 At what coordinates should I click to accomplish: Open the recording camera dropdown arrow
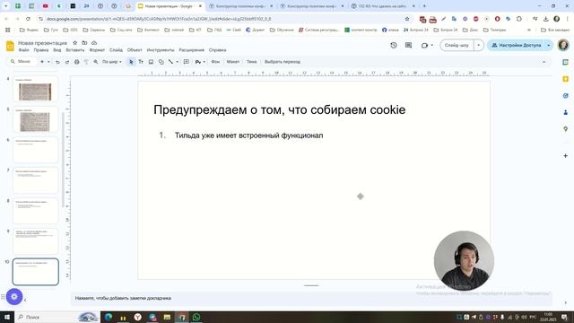pos(432,45)
